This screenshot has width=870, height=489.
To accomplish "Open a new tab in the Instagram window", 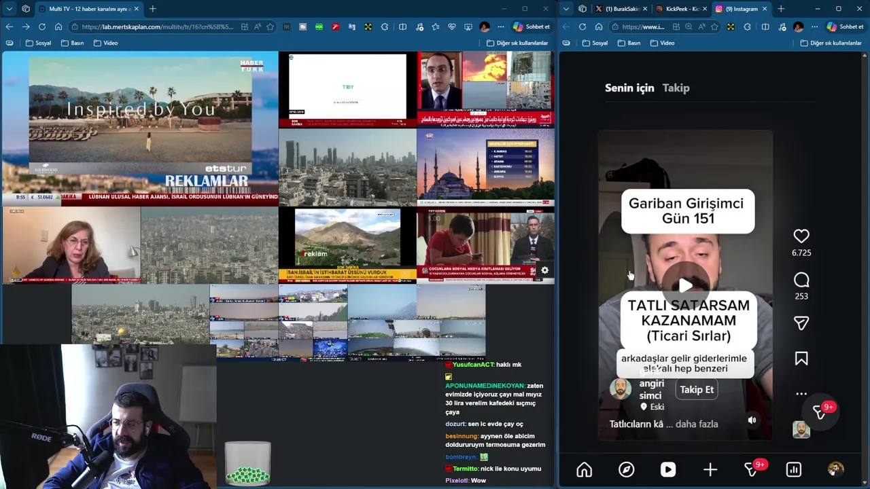I will (781, 9).
